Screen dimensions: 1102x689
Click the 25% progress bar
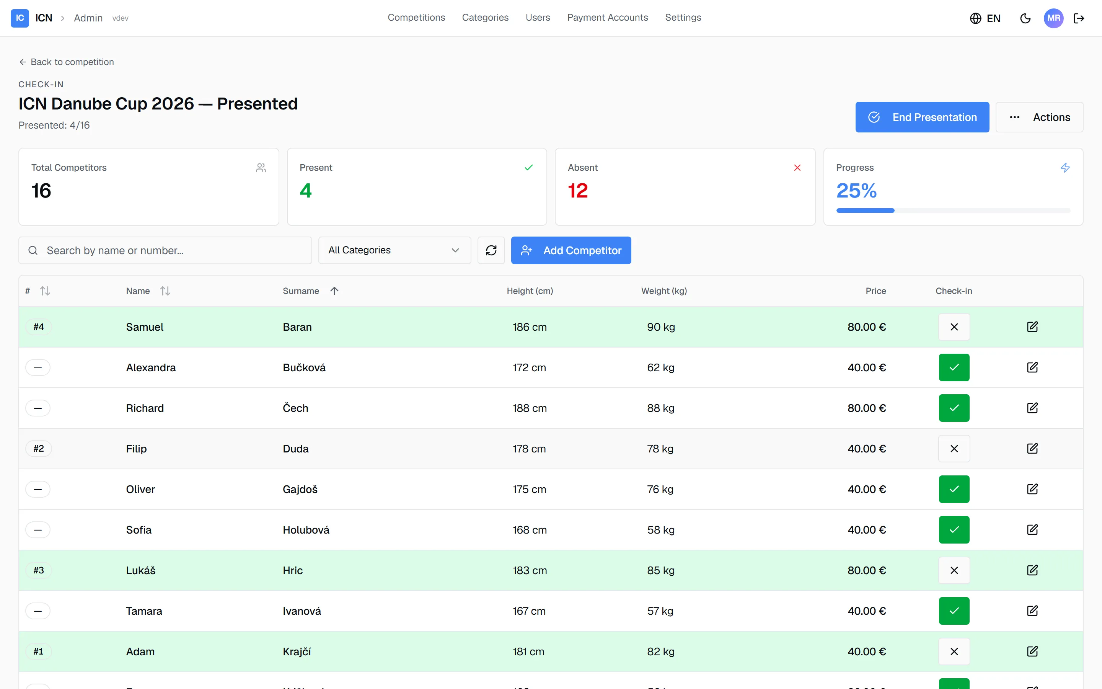pyautogui.click(x=953, y=211)
